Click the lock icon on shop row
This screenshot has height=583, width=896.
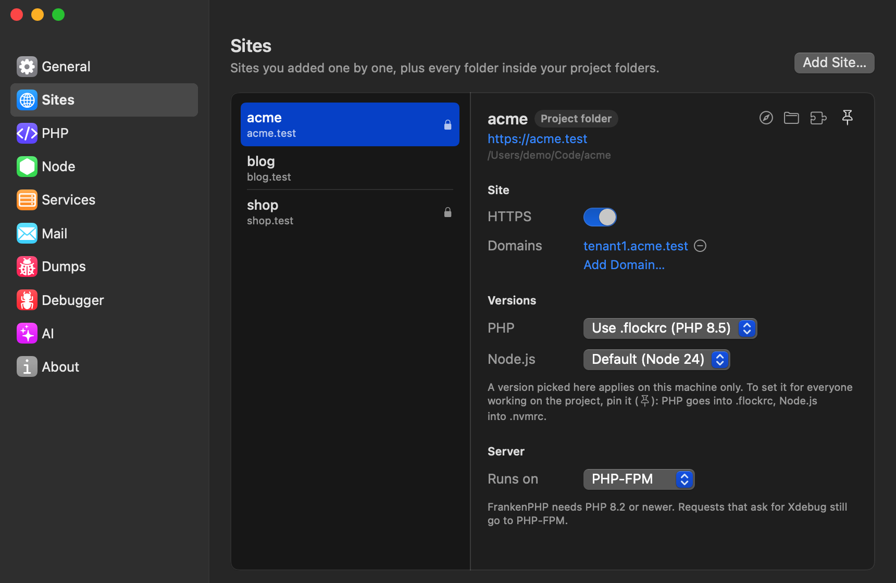tap(447, 212)
